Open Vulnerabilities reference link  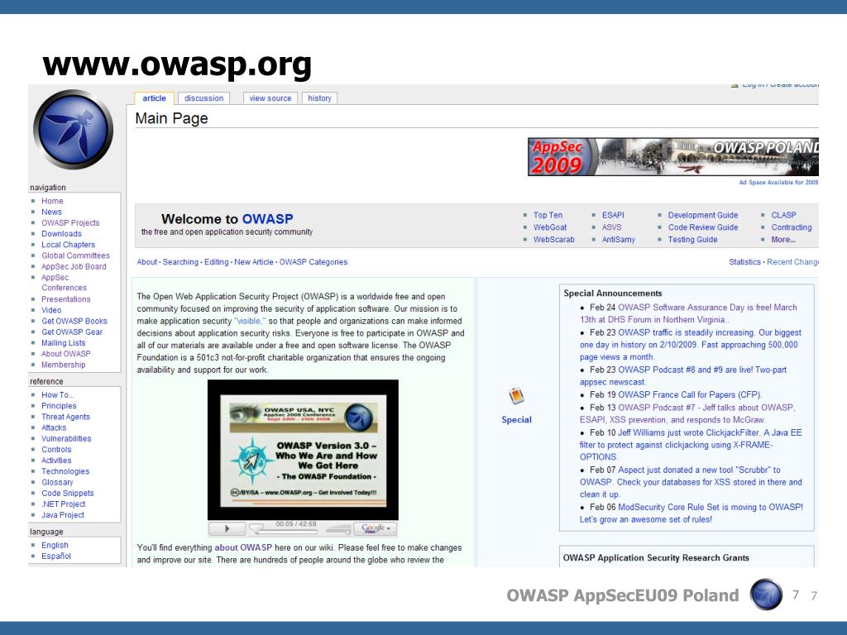[66, 438]
